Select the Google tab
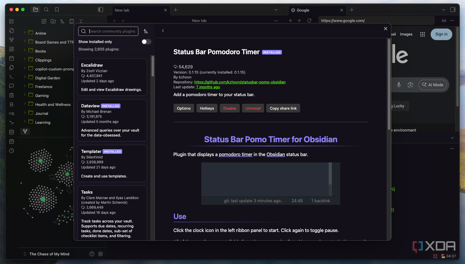 317,10
